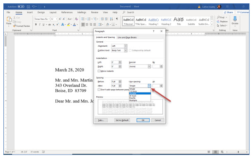This screenshot has width=252, height=157.
Task: Align text right in ribbon
Action: (91, 24)
